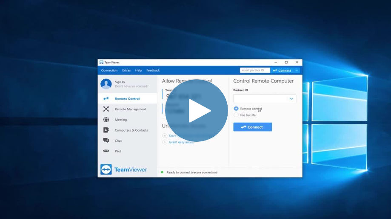Minimize the TeamViewer window
This screenshot has height=219, width=391.
coord(276,62)
